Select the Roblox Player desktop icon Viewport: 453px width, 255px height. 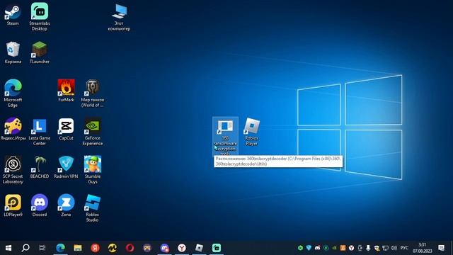[x=252, y=132]
